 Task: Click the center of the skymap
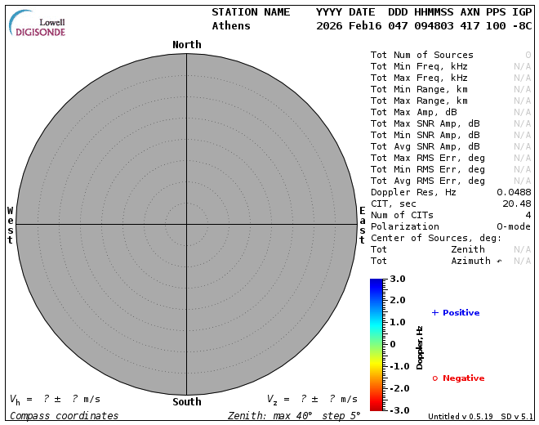(187, 223)
